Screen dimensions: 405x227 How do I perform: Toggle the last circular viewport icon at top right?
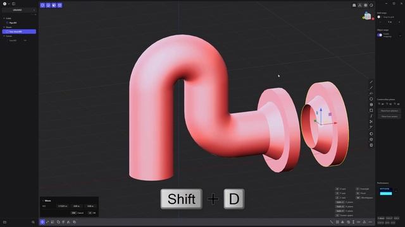coord(371,5)
